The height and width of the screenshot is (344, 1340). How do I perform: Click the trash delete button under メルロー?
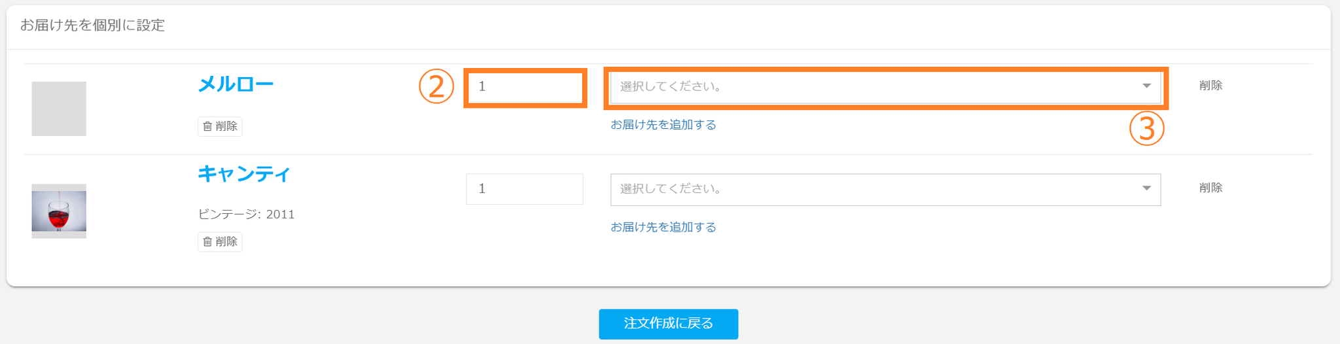click(220, 126)
